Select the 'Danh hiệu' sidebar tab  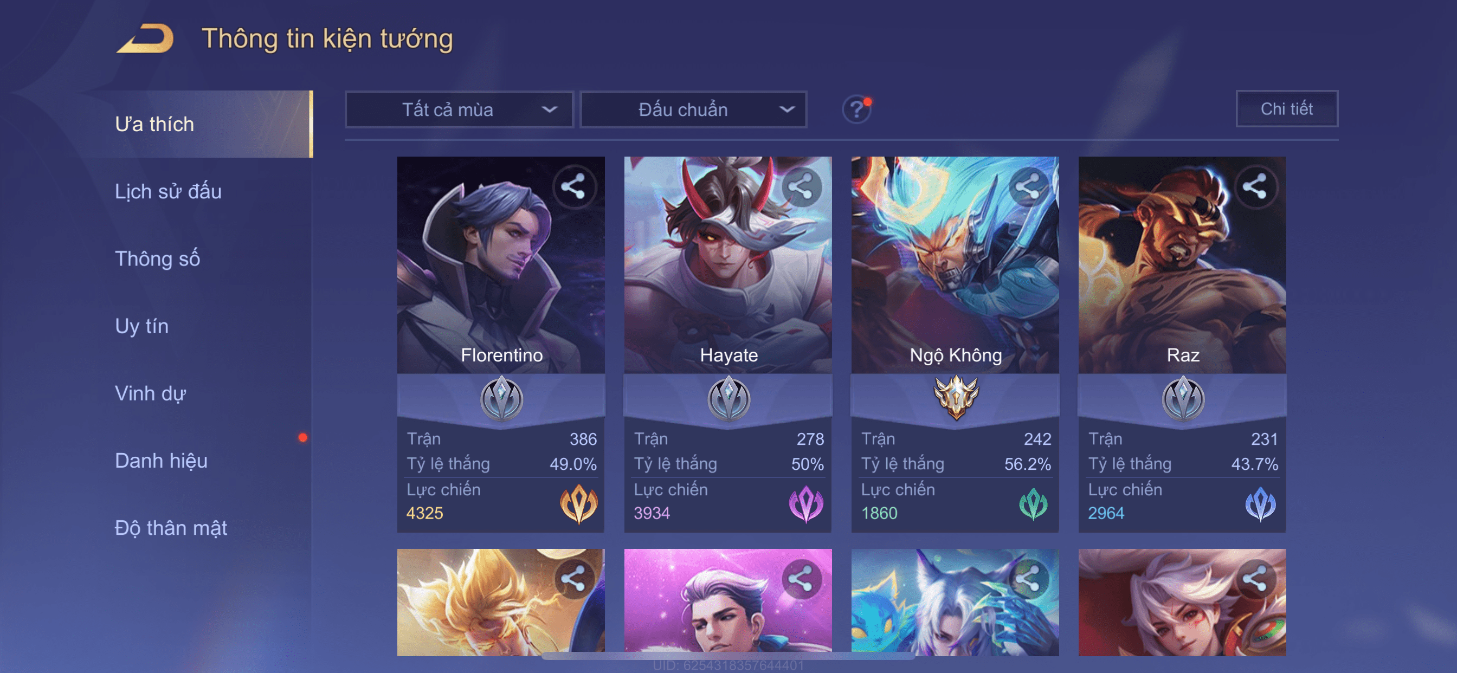(x=161, y=461)
